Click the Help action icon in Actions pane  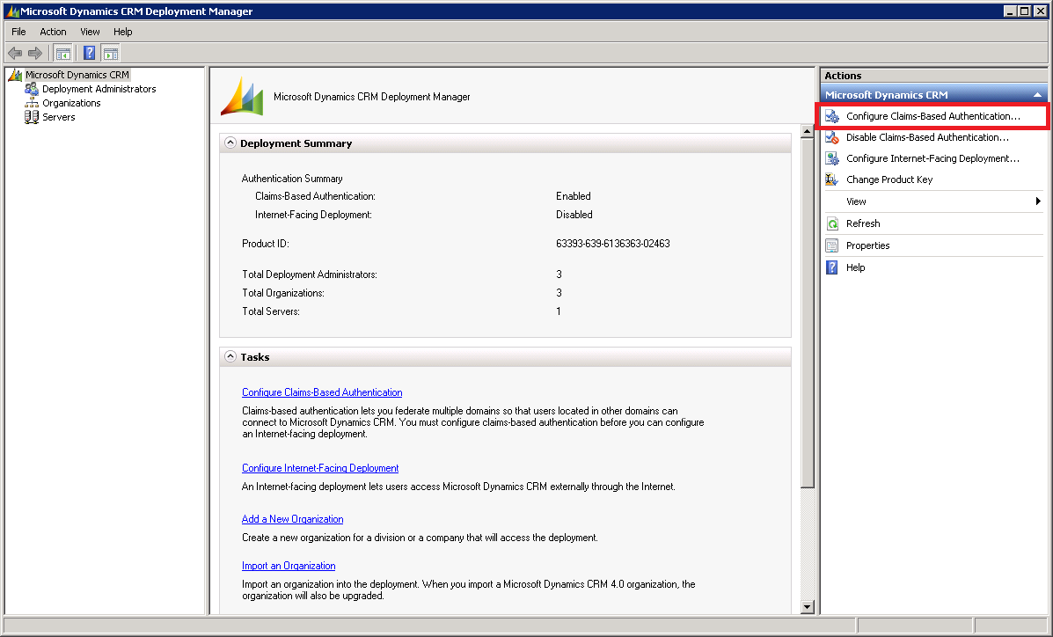832,267
